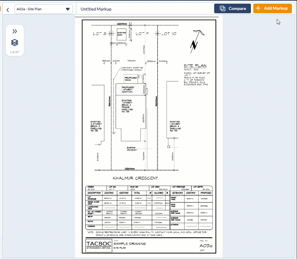
Task: Click the LOT 8 label
Action: tap(100, 34)
